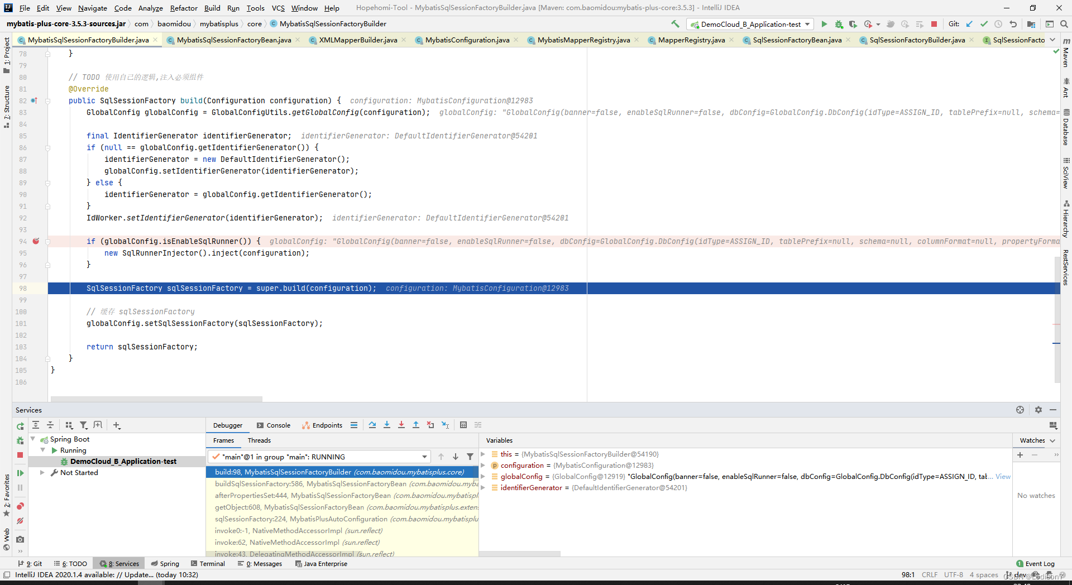Open the thread selector "main"@1 dropdown
The image size is (1072, 585).
click(x=319, y=457)
